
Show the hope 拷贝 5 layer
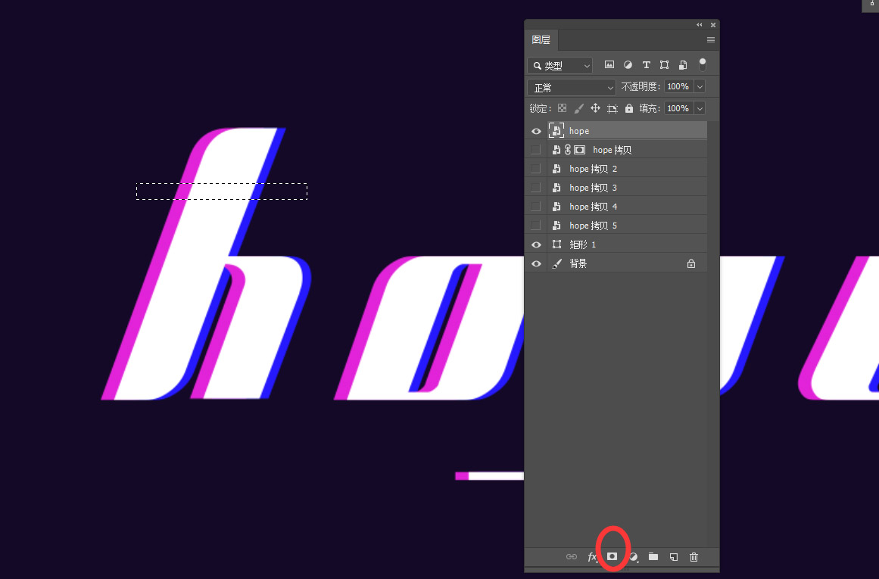click(x=536, y=226)
